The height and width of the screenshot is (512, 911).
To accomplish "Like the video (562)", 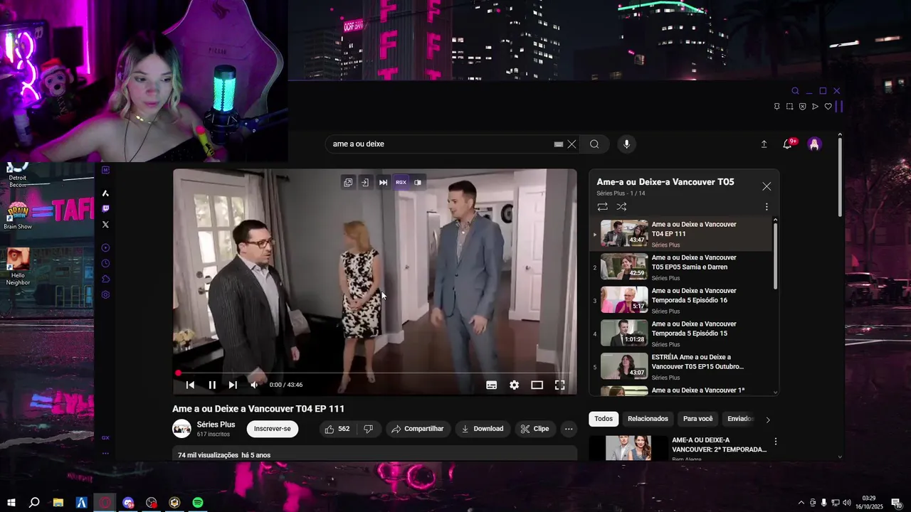I will pos(337,429).
